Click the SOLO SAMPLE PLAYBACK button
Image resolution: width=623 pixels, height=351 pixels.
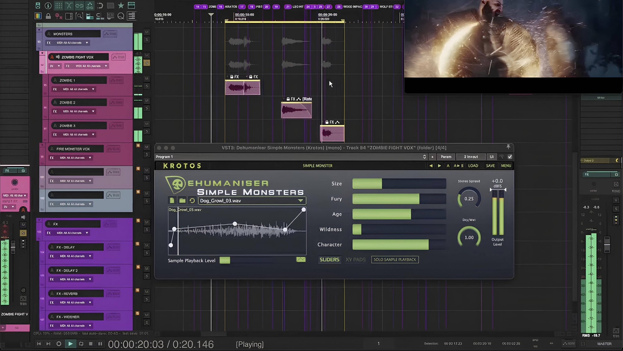point(395,260)
